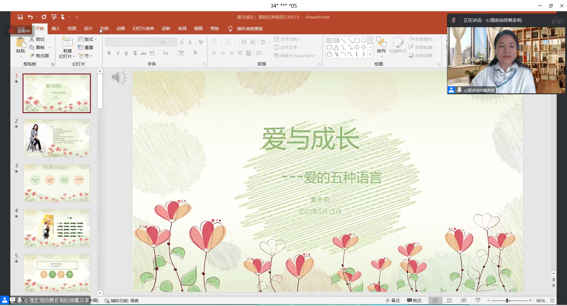This screenshot has height=306, width=567.
Task: Toggle italic formatting
Action: point(118,53)
